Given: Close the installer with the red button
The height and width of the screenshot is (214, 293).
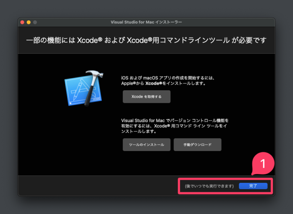Looking at the screenshot, I should click(x=22, y=22).
